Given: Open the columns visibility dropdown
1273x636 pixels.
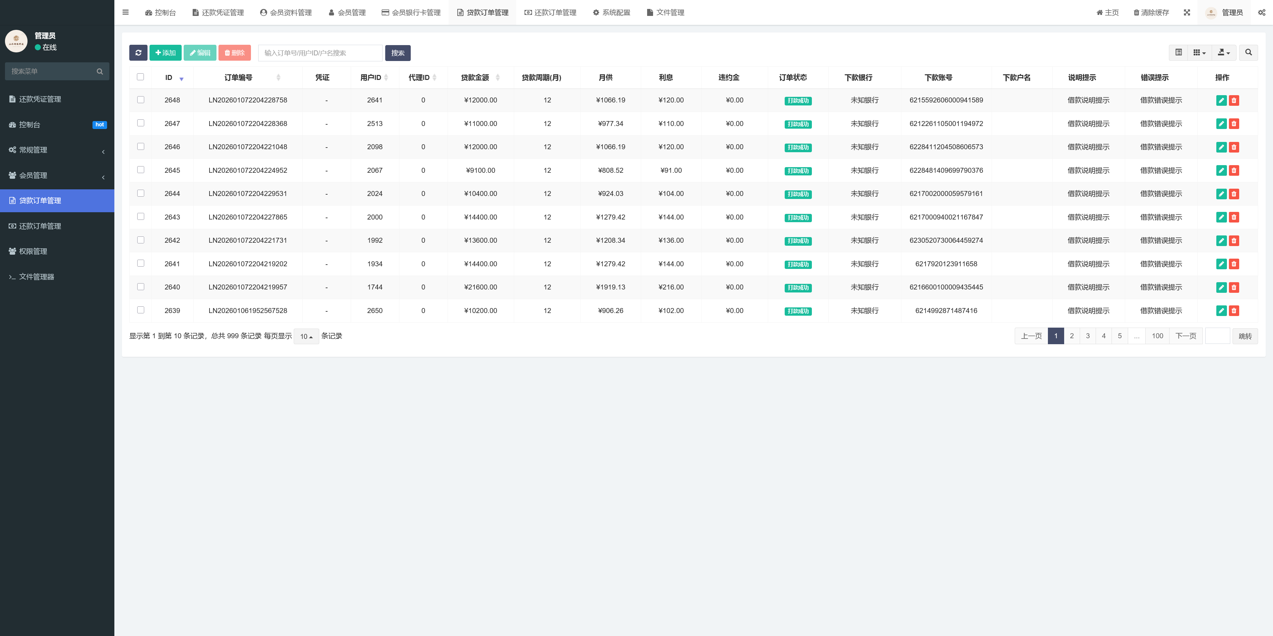Looking at the screenshot, I should pyautogui.click(x=1199, y=52).
